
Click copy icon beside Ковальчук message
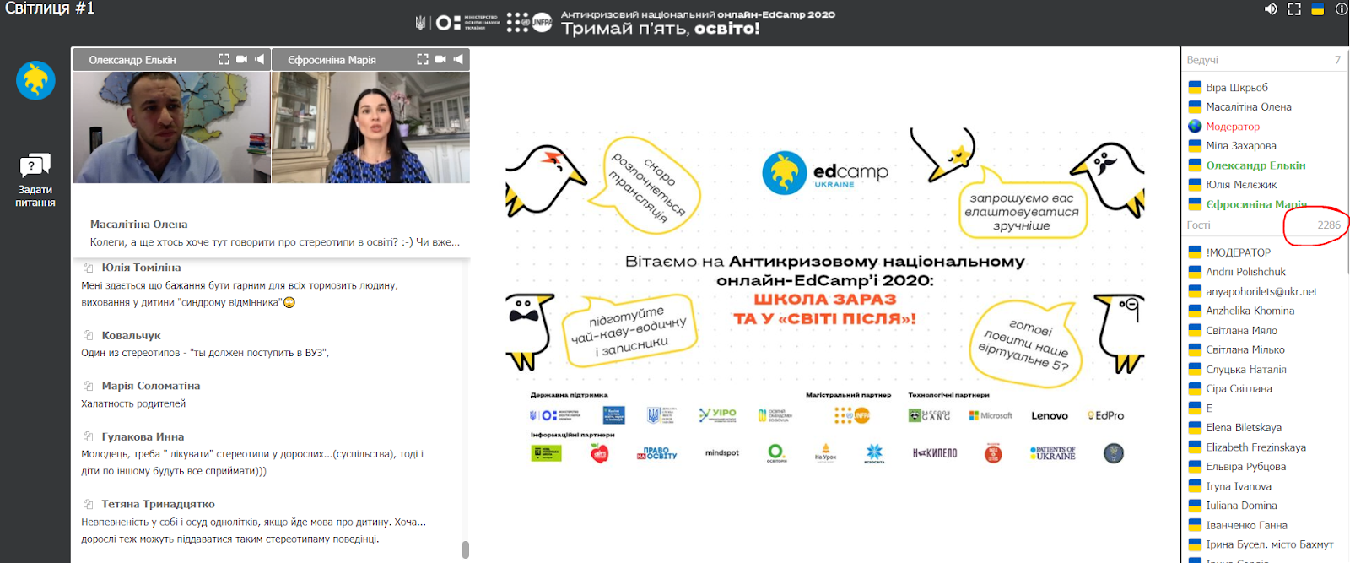(88, 335)
